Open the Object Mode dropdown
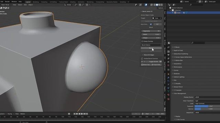 pyautogui.click(x=5, y=5)
